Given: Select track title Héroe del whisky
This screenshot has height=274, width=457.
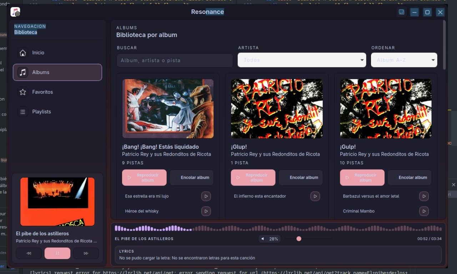Looking at the screenshot, I should [142, 211].
